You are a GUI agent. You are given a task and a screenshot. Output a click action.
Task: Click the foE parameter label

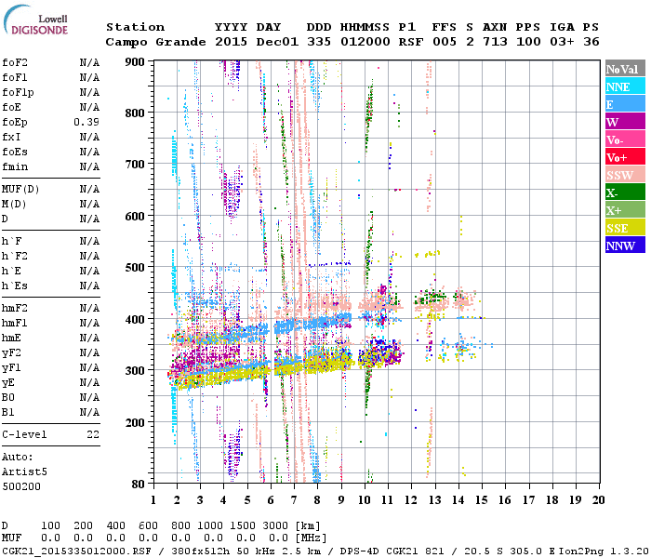[11, 107]
